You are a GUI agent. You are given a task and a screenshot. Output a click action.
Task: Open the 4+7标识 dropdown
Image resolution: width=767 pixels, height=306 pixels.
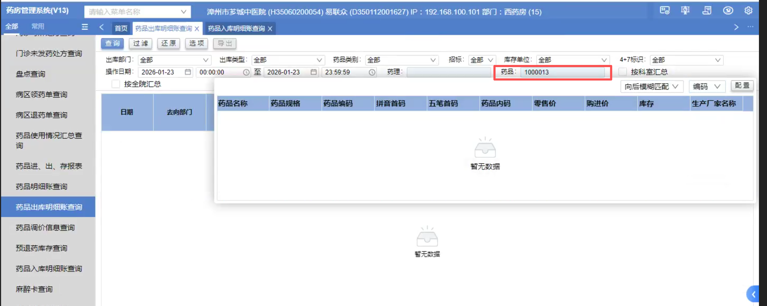(x=686, y=60)
